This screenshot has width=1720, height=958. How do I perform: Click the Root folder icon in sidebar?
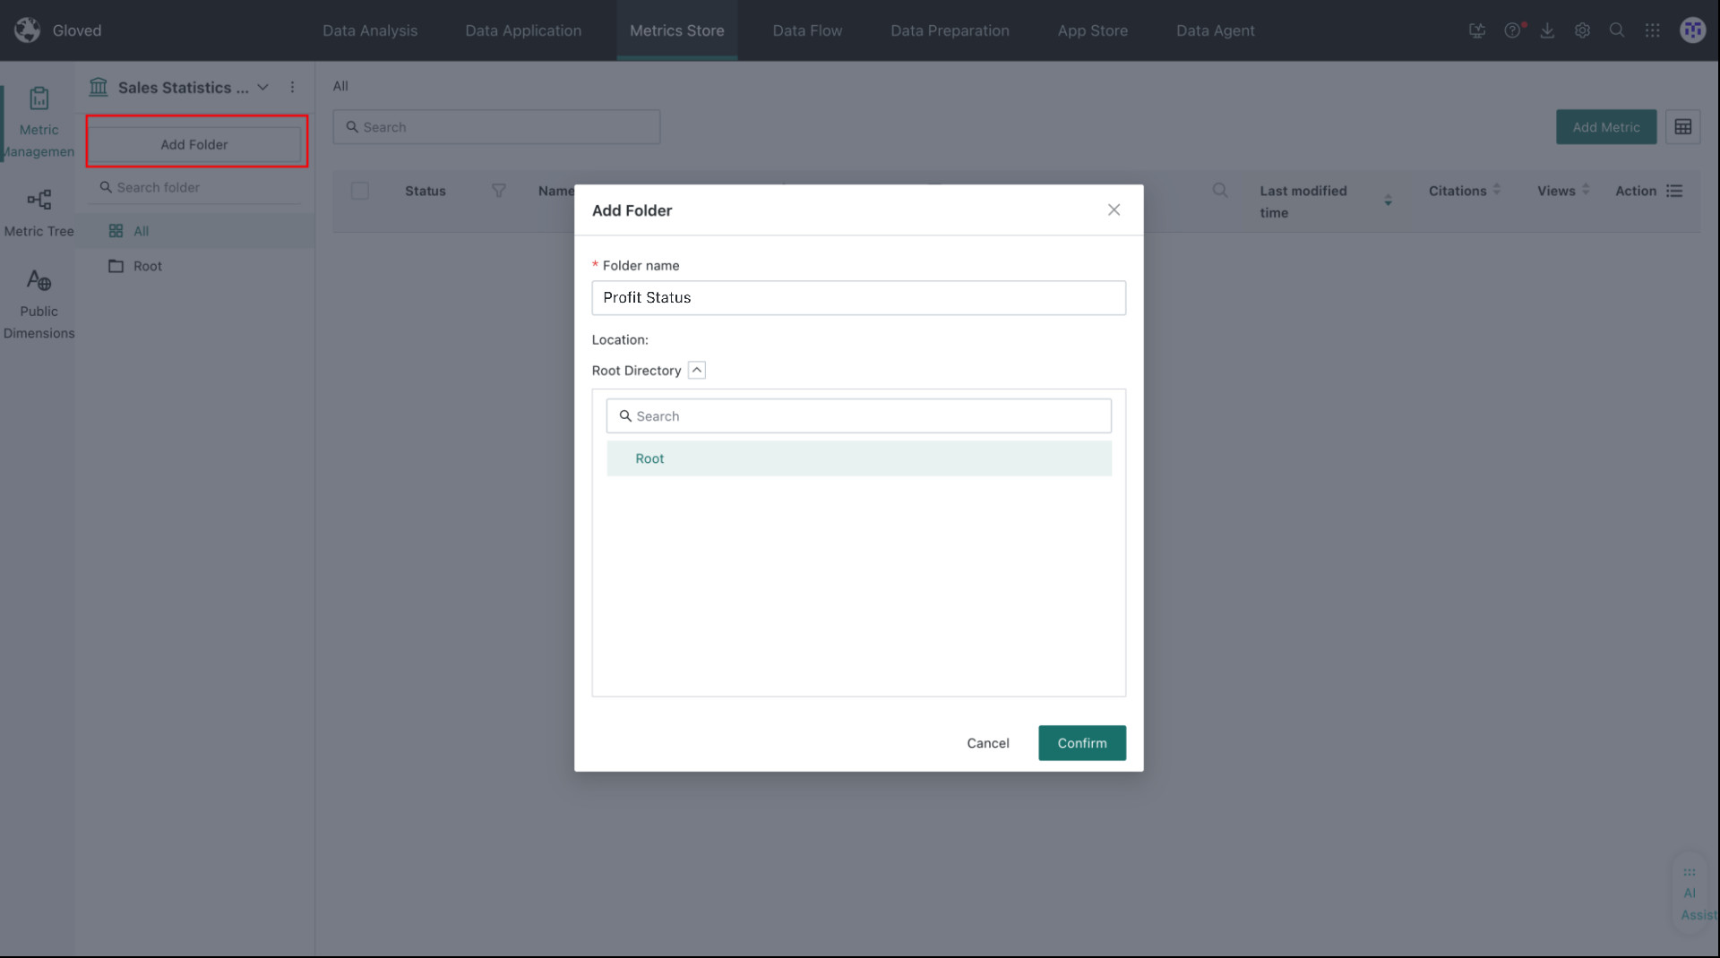tap(116, 266)
